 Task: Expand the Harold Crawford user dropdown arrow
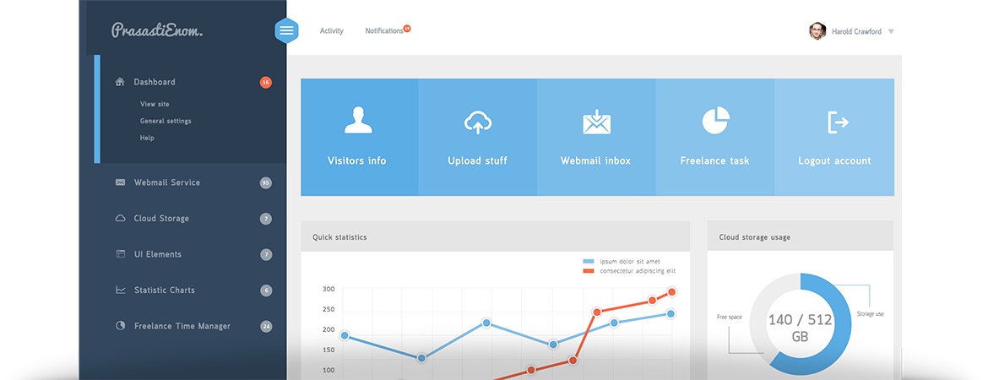coord(891,32)
